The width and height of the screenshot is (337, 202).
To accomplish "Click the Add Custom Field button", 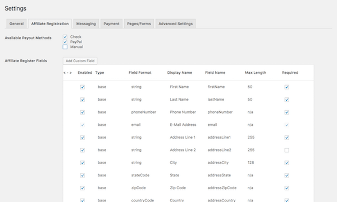I will pyautogui.click(x=80, y=61).
